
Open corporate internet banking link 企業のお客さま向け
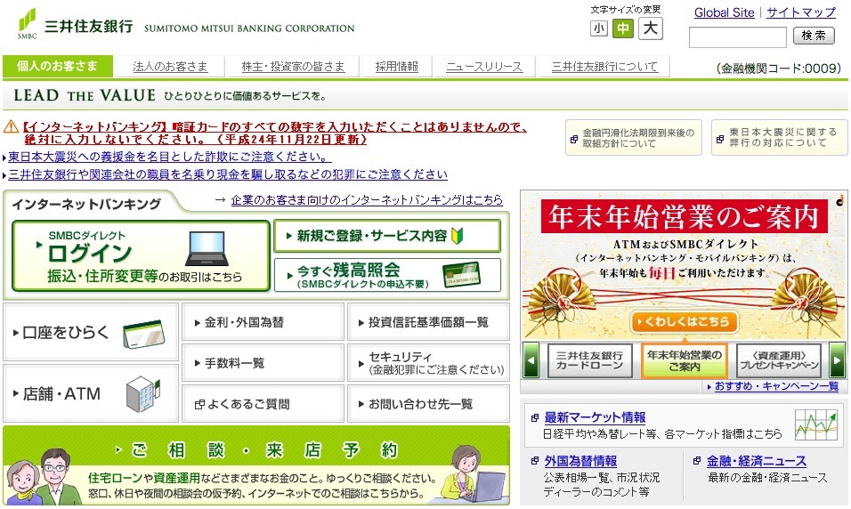[x=367, y=199]
